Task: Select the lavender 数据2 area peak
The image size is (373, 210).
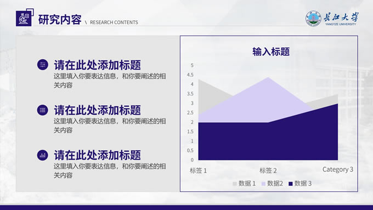Action: pyautogui.click(x=268, y=95)
